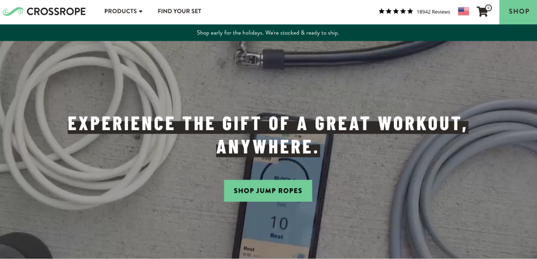The width and height of the screenshot is (537, 259).
Task: Click the green SHOP button
Action: point(518,12)
